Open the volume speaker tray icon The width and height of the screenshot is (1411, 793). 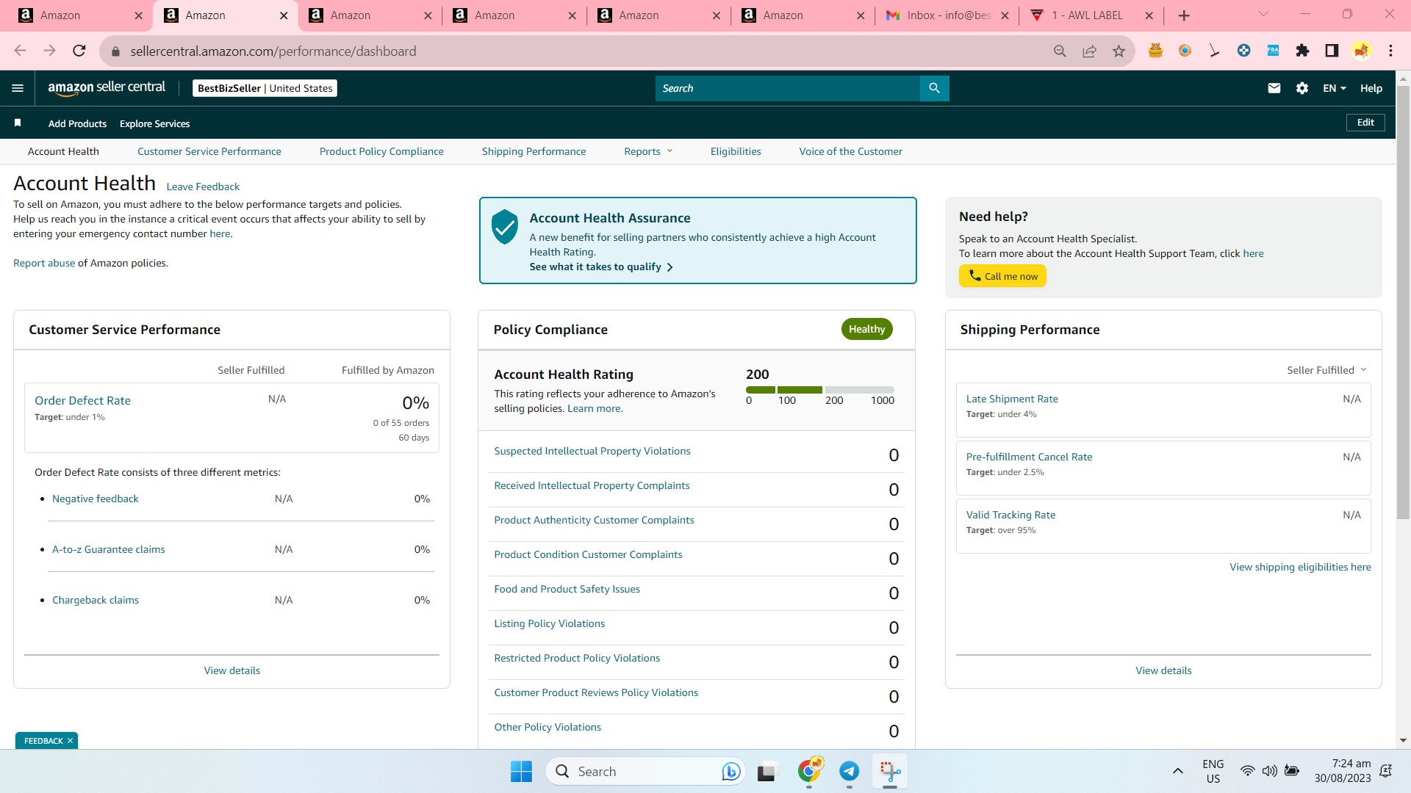1269,771
